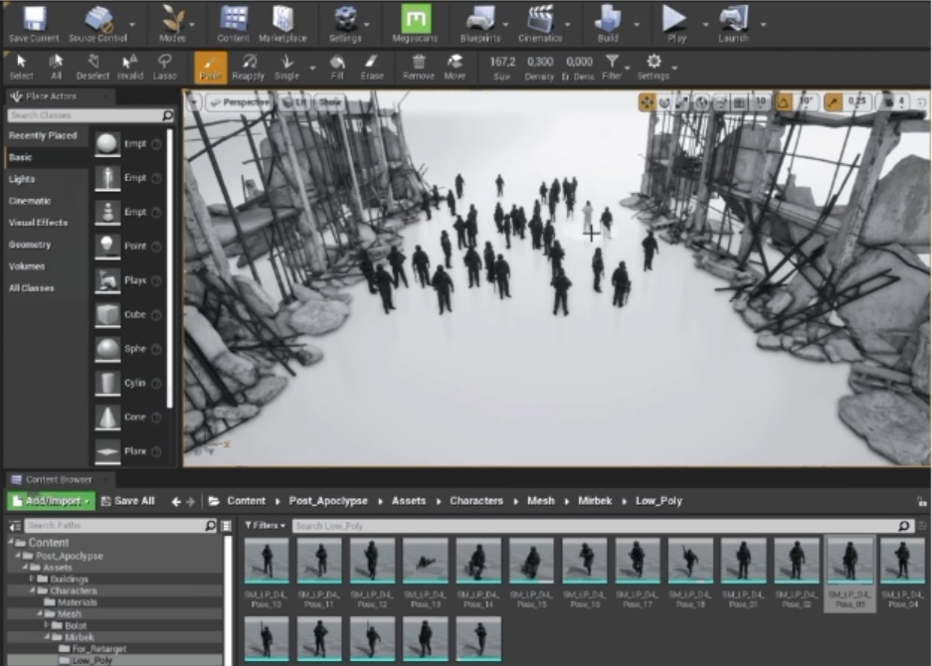The width and height of the screenshot is (932, 666).
Task: Click the Save All button
Action: point(127,501)
